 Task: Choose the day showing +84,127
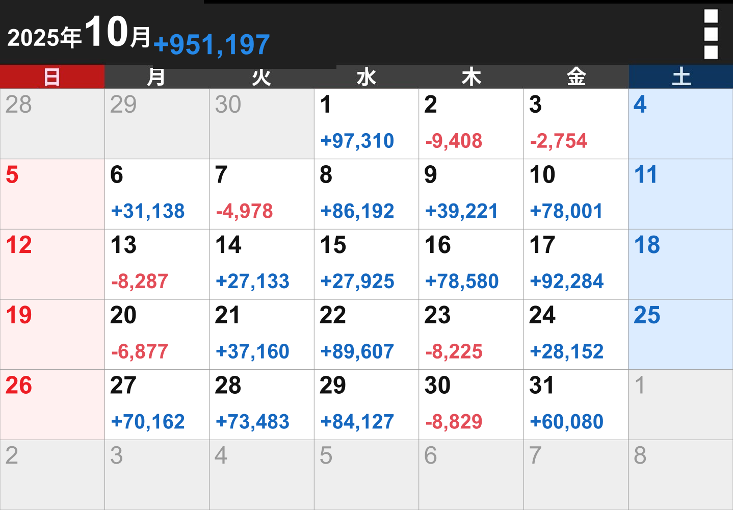[367, 405]
